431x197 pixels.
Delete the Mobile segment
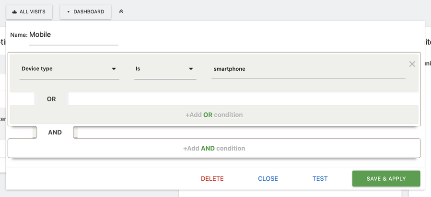212,179
